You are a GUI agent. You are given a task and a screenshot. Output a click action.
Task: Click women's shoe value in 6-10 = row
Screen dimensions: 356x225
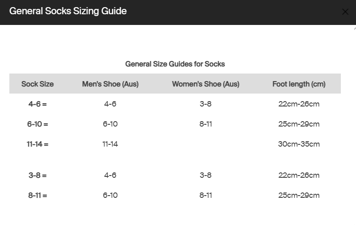pos(205,124)
